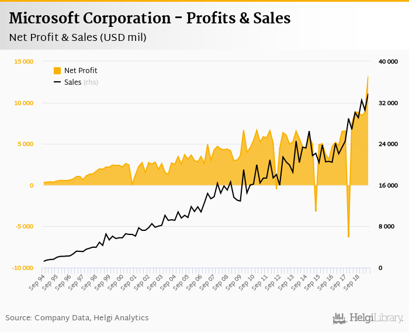Click the HelgiLibrary building logo icon
The height and width of the screenshot is (332, 409).
tap(340, 318)
